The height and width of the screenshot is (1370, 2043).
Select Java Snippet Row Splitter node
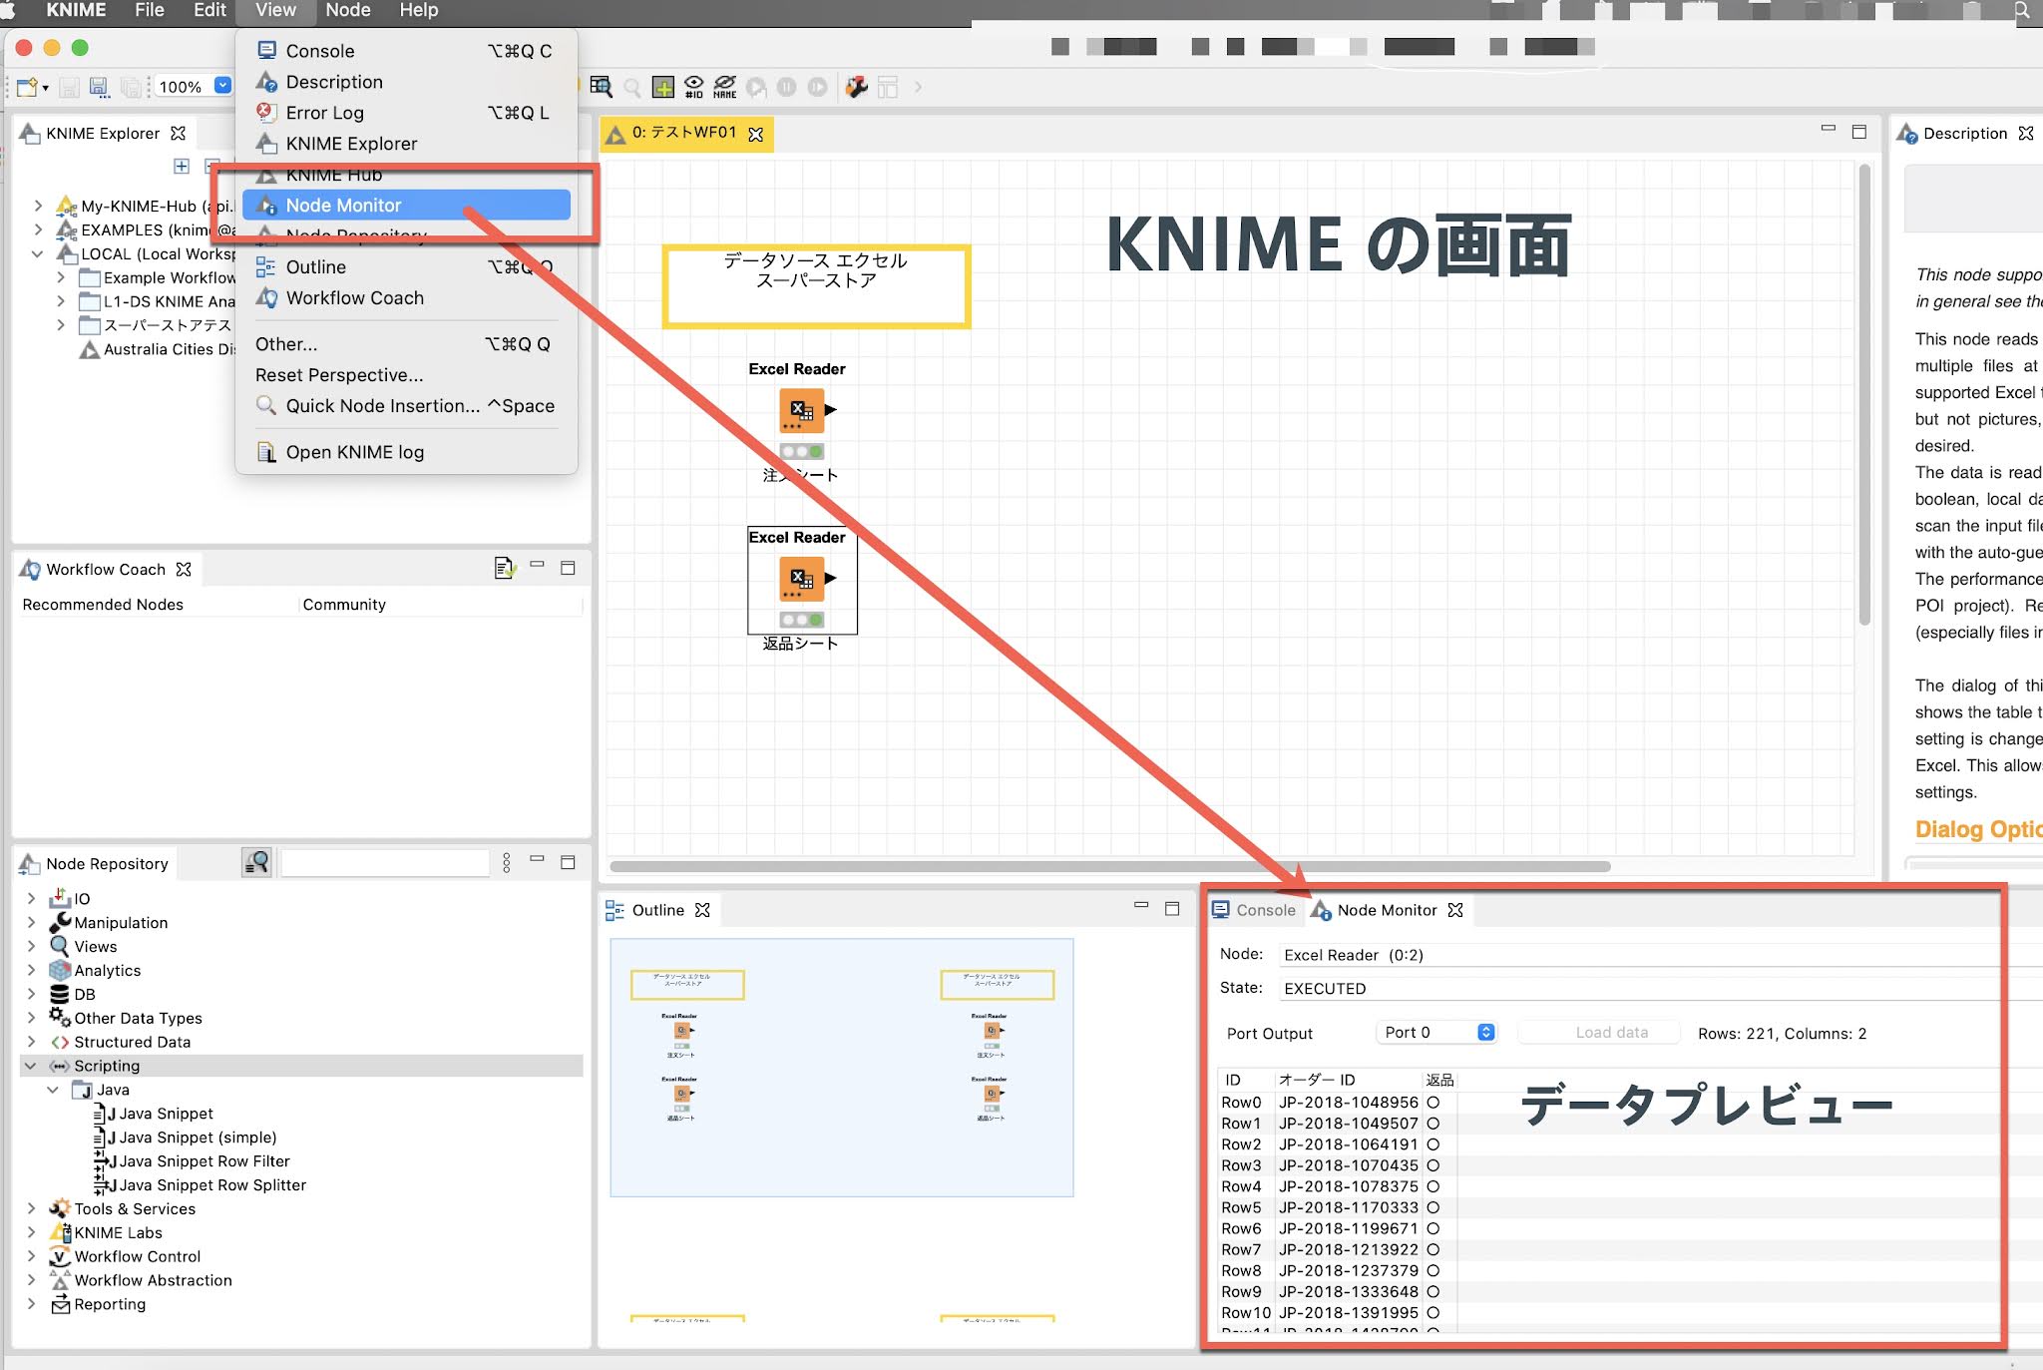tap(211, 1185)
